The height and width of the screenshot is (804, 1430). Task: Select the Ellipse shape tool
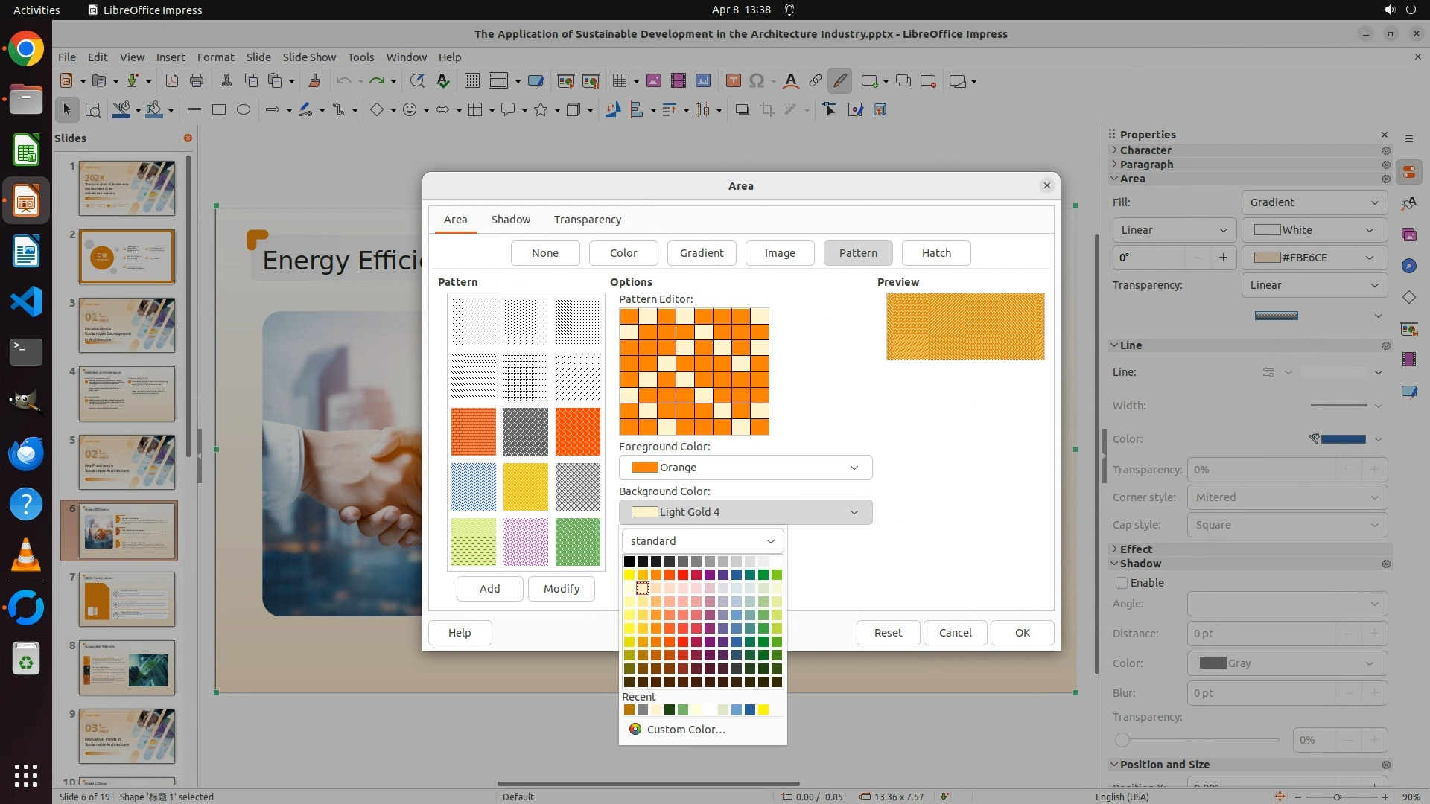coord(244,110)
